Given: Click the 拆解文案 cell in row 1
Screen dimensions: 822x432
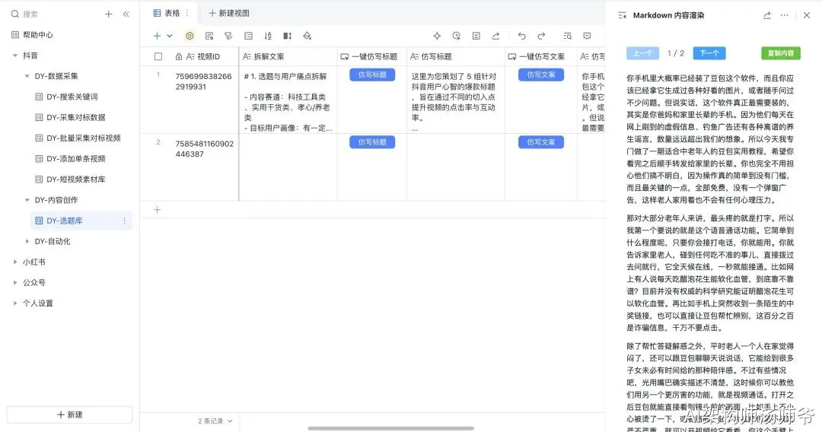Looking at the screenshot, I should tap(288, 99).
